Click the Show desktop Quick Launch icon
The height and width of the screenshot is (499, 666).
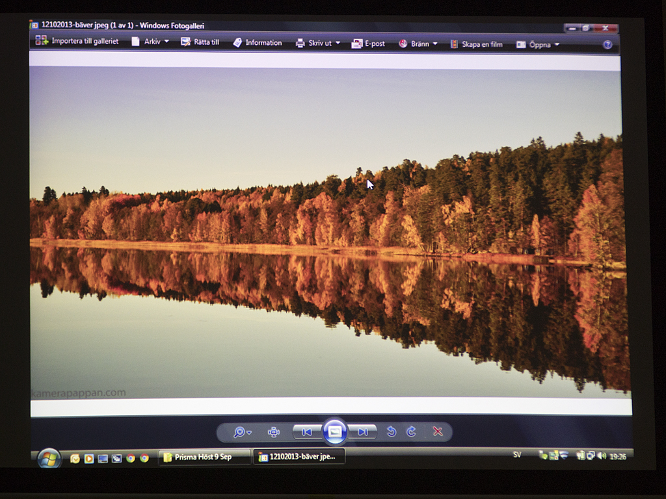[x=103, y=459]
